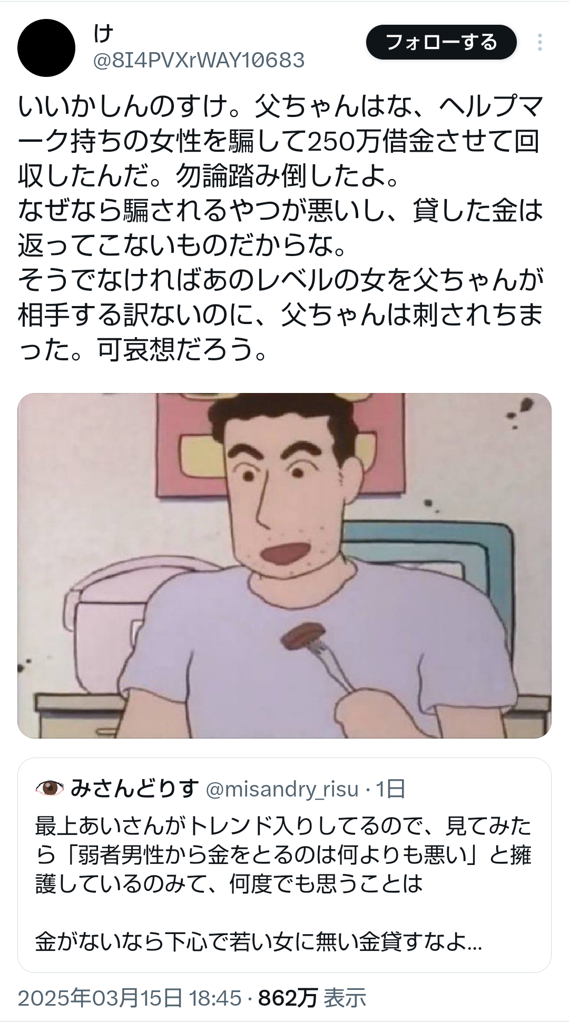Open the 2025年03月15日 18:45 timestamp

click(130, 998)
